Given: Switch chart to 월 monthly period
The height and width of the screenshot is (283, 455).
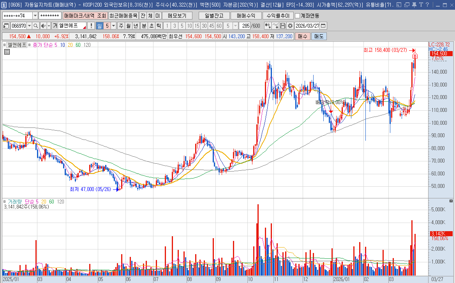Looking at the screenshot, I should [x=128, y=26].
